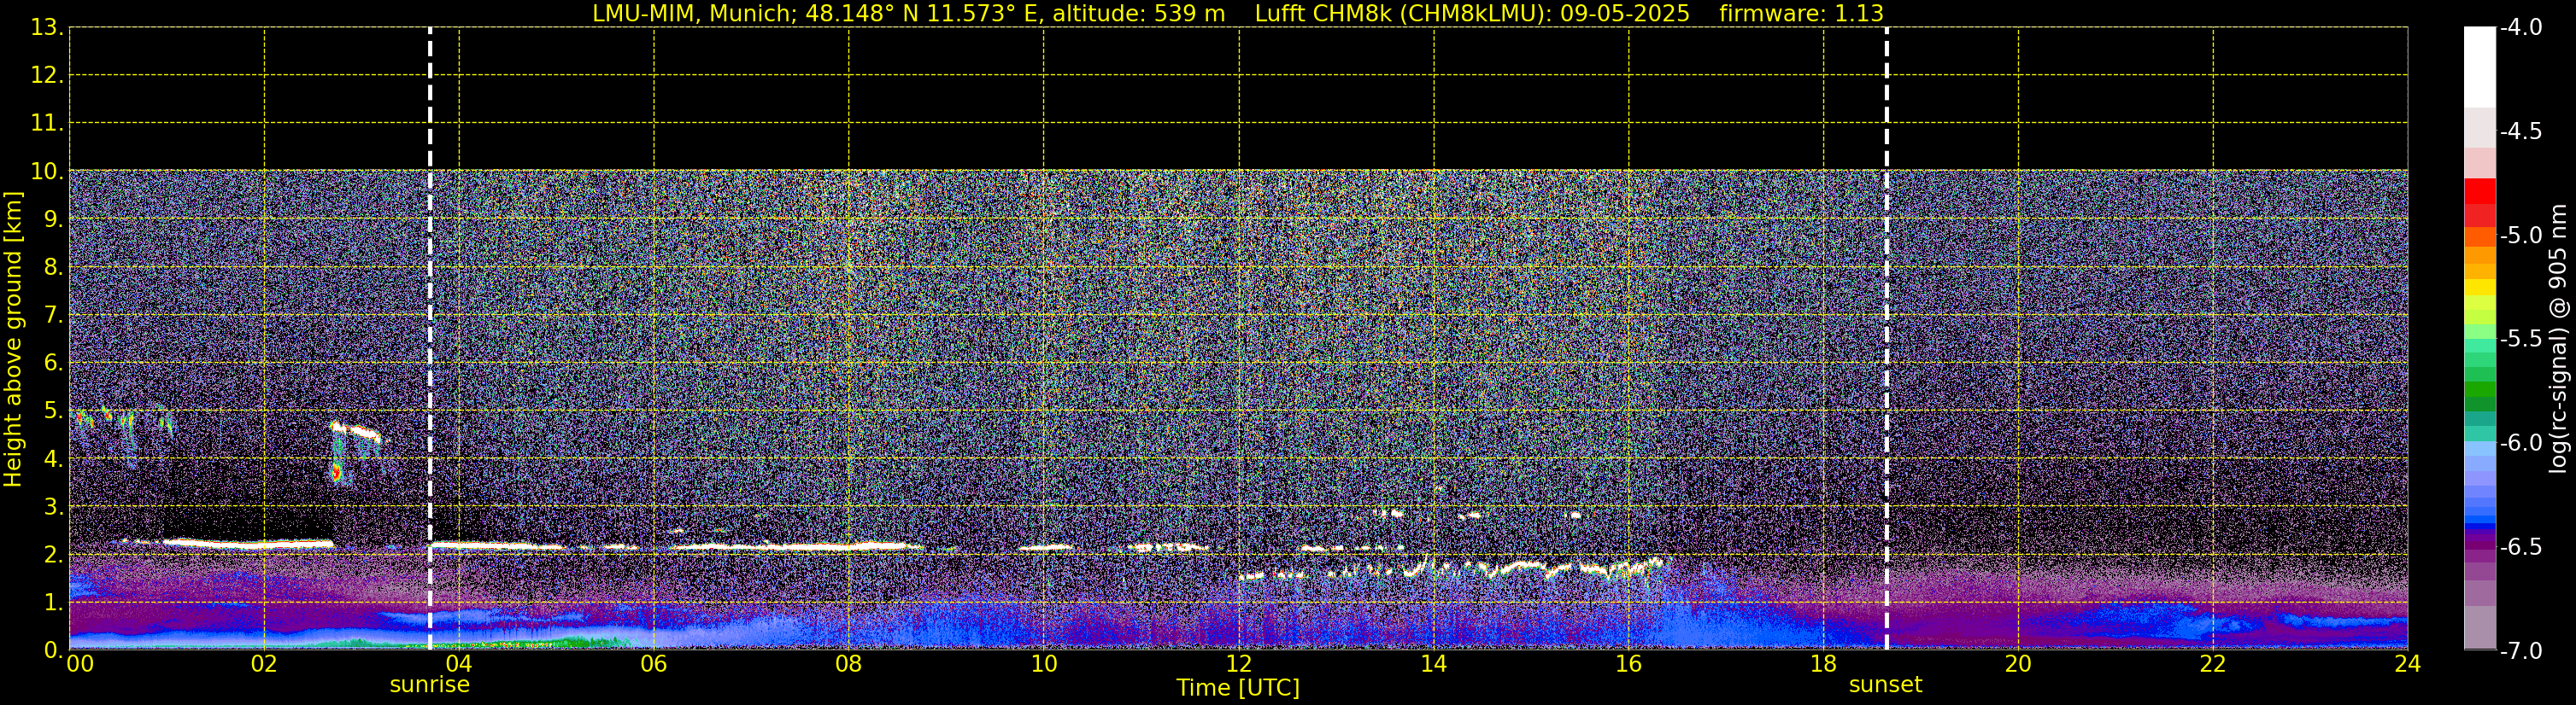Image resolution: width=2576 pixels, height=705 pixels.
Task: Click the time axis tick '22'
Action: point(2213,664)
